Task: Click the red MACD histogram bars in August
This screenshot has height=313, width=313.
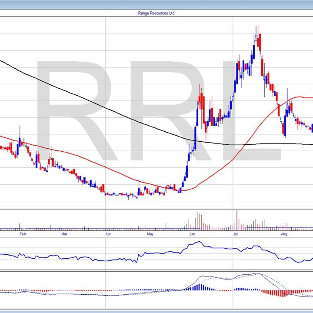Action: 283,293
